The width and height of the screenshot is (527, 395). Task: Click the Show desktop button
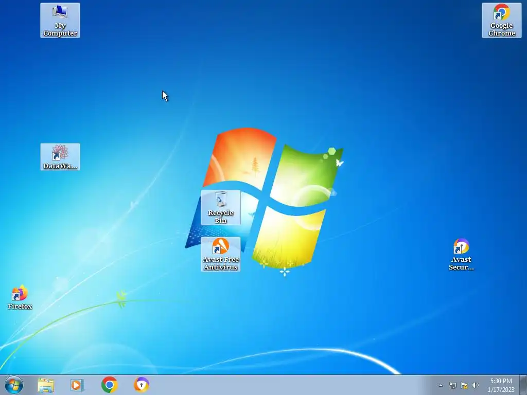tap(523, 385)
